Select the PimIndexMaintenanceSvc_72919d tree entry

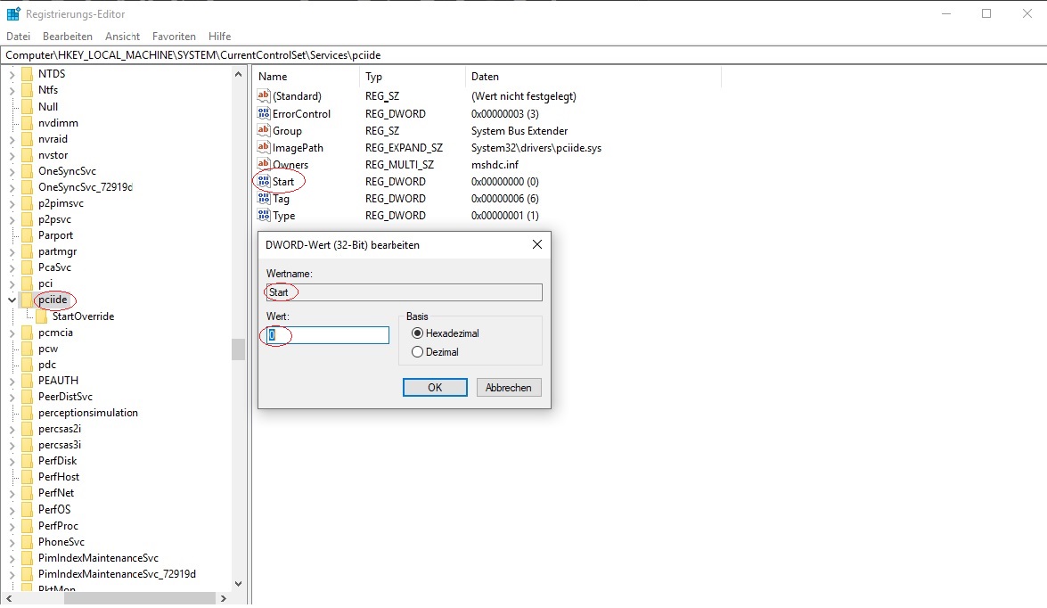point(117,574)
